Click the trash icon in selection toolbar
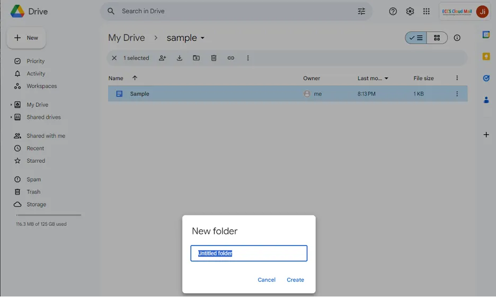This screenshot has height=297, width=496. [214, 58]
